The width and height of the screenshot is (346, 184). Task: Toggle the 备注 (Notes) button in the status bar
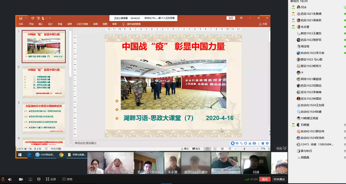tap(185, 149)
